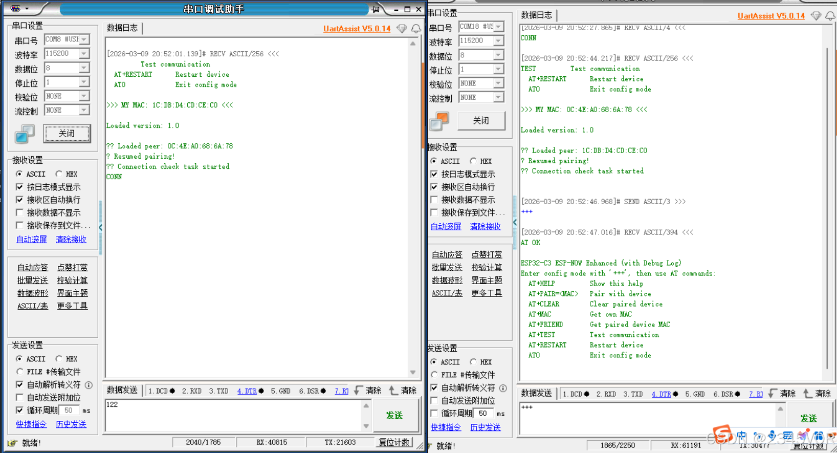Open 波特率 115200 dropdown in left window
The width and height of the screenshot is (837, 453).
(x=84, y=53)
